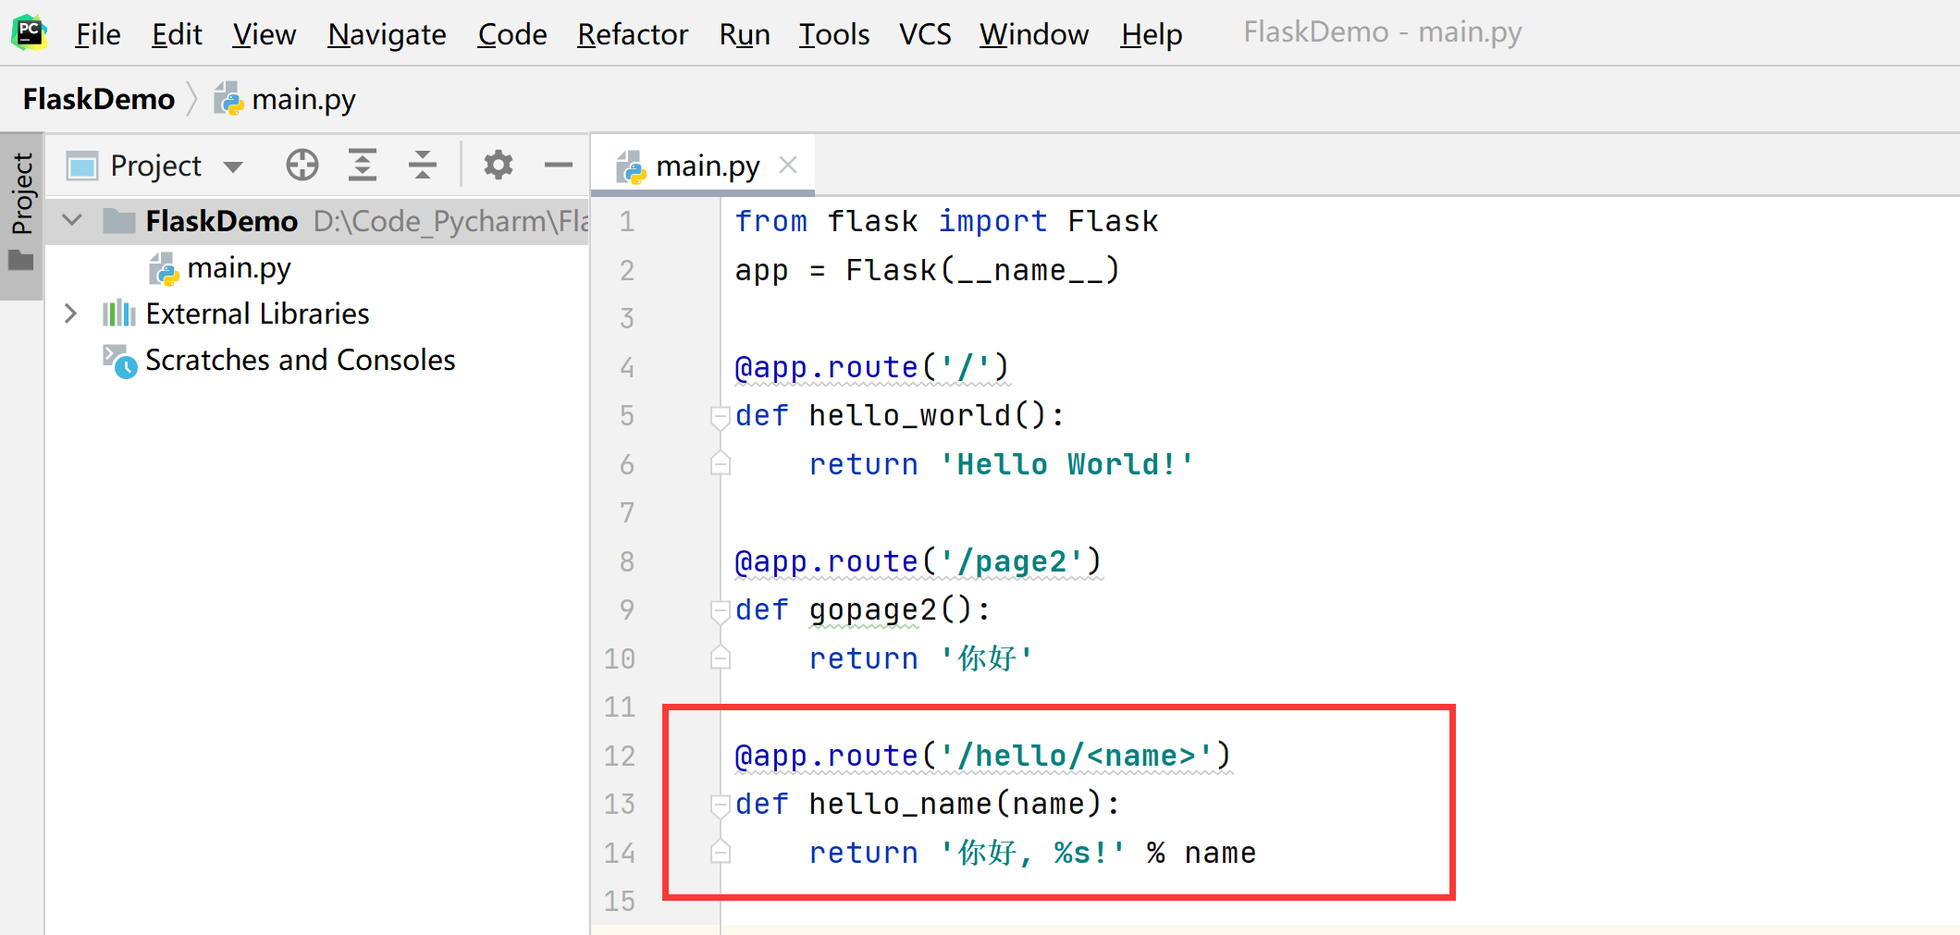The image size is (1960, 935).
Task: Collapse the FlaskDemo project folder
Action: (x=72, y=221)
